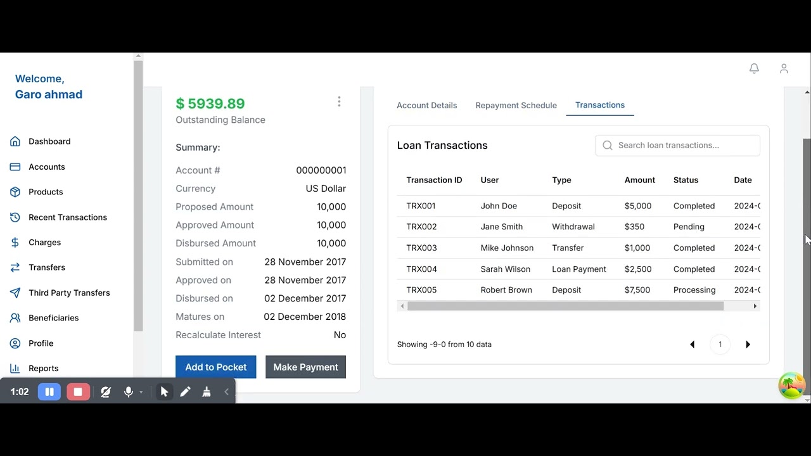Image resolution: width=811 pixels, height=456 pixels.
Task: Toggle the webcam-off icon in recorder
Action: coord(106,392)
